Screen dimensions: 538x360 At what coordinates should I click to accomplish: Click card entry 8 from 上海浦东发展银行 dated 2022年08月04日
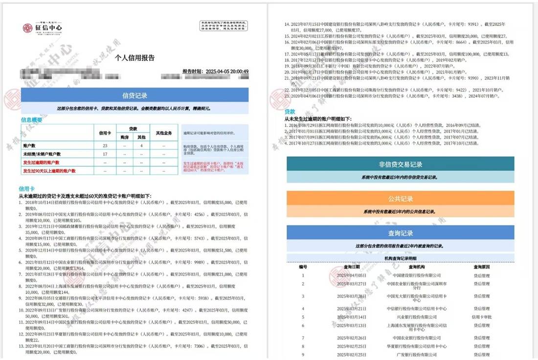click(x=127, y=289)
